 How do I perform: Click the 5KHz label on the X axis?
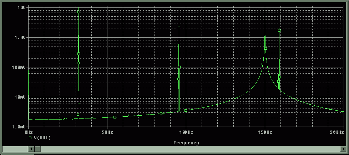tap(107, 132)
